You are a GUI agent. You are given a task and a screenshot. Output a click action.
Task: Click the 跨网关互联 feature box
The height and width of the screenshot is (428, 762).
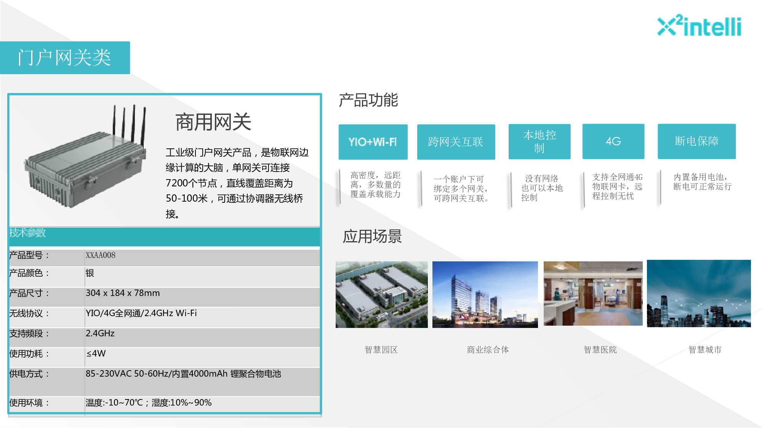point(456,142)
